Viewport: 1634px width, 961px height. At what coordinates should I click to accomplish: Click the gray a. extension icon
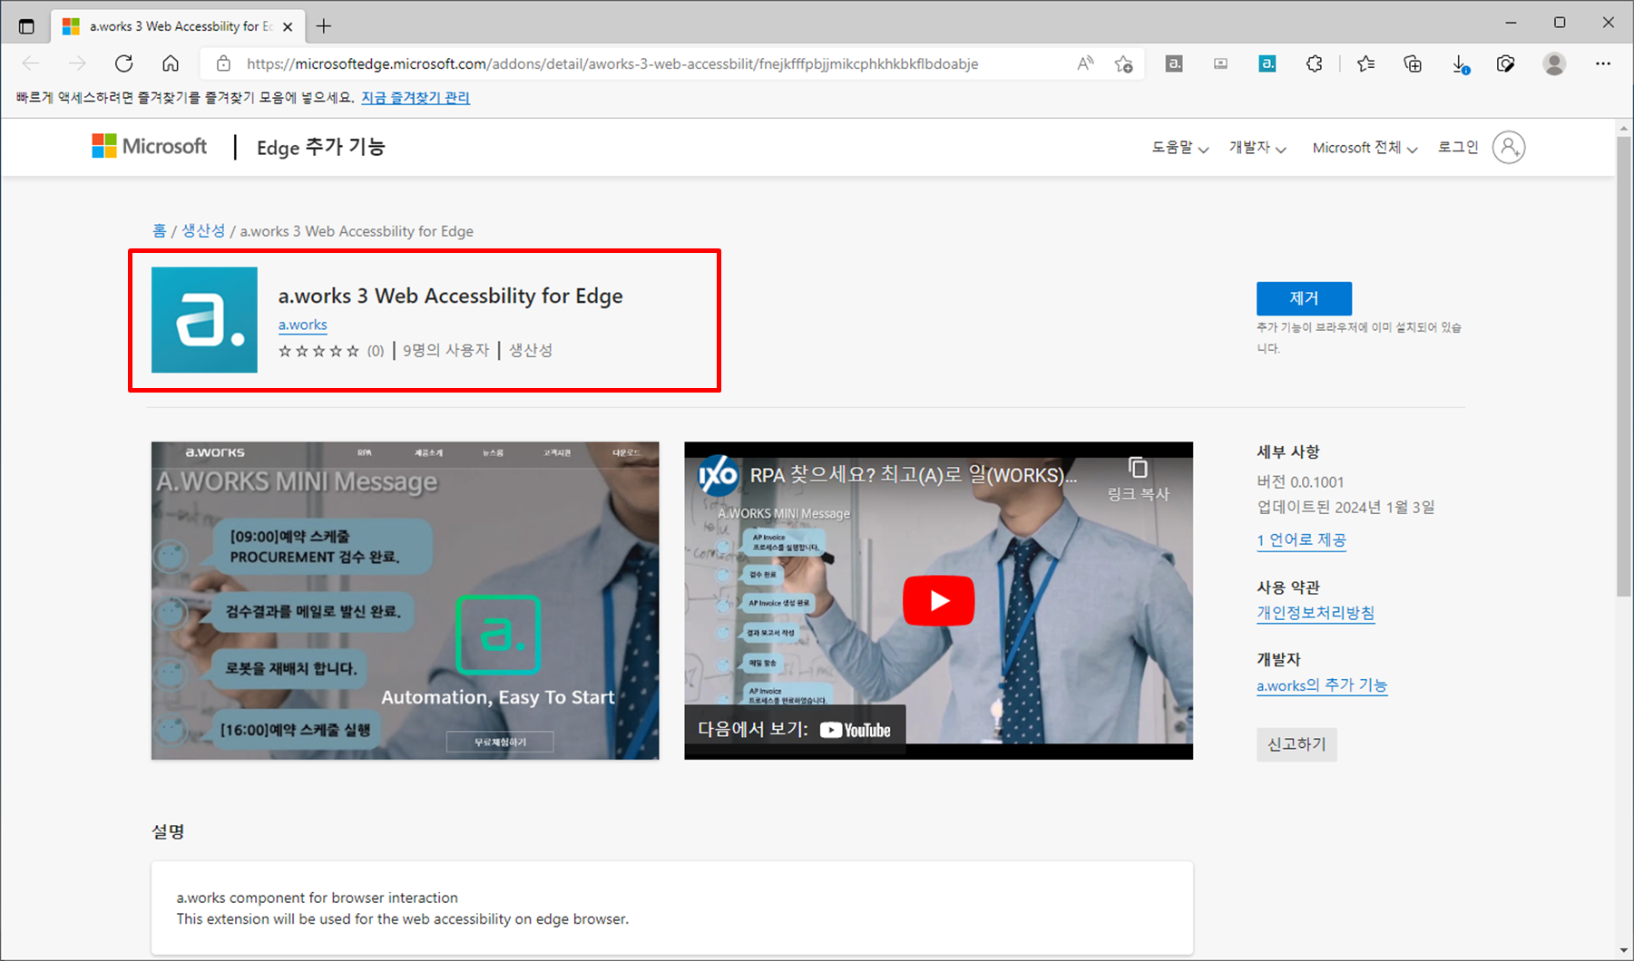pos(1174,63)
